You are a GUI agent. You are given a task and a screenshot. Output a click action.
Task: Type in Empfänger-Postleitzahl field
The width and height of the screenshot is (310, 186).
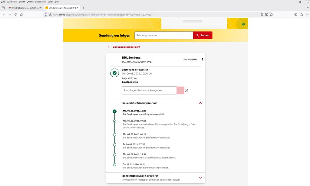coord(149,90)
